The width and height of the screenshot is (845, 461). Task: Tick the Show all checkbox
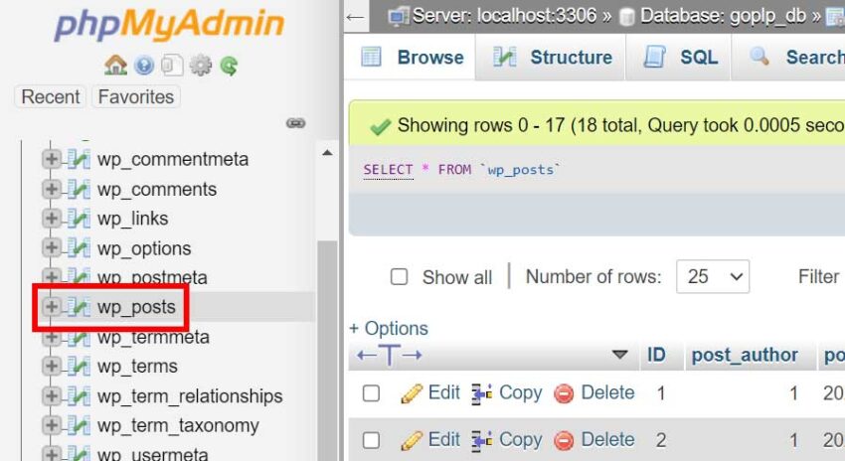[x=399, y=277]
